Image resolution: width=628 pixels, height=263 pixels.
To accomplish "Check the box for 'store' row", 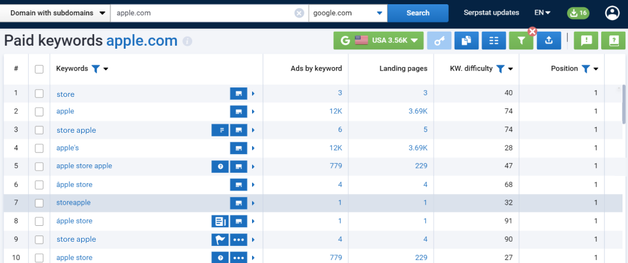I will 39,94.
